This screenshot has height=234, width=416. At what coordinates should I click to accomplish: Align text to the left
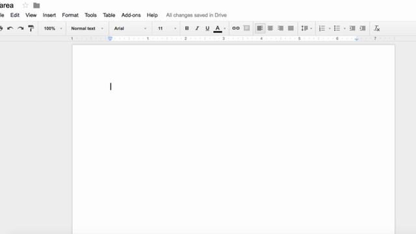pyautogui.click(x=260, y=28)
